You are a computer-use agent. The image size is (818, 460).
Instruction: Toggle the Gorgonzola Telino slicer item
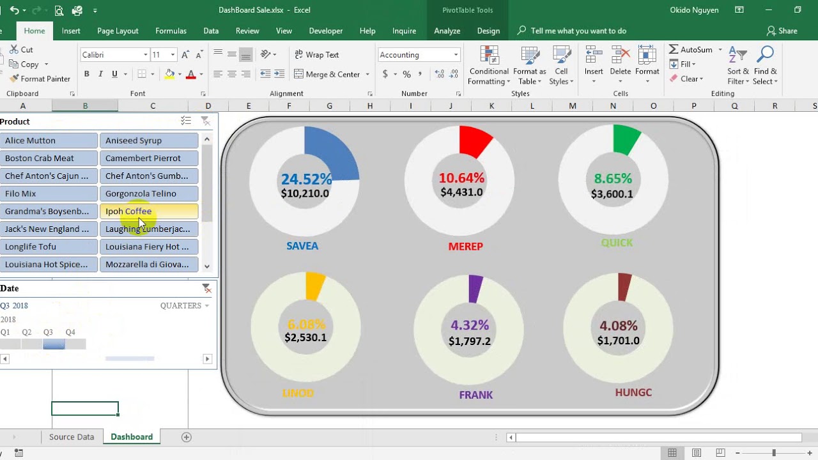click(x=149, y=194)
